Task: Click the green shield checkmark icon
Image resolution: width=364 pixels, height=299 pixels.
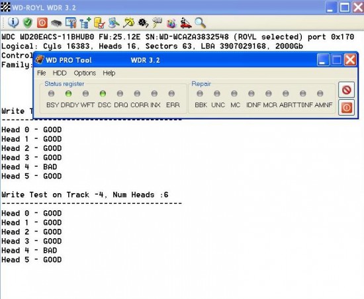Action: [28, 22]
